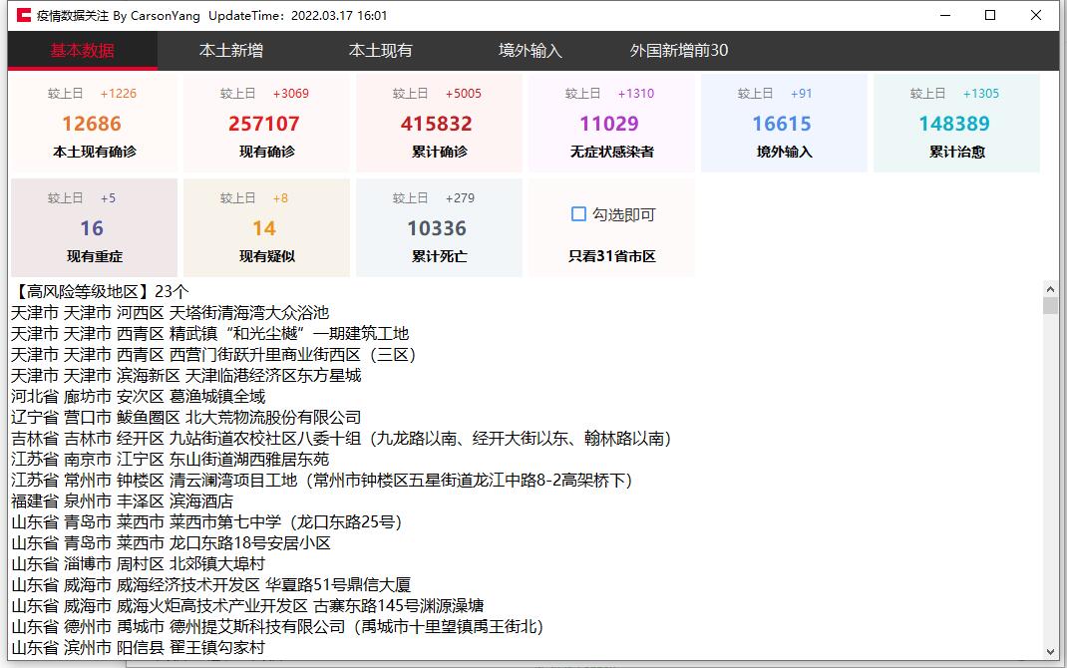Go to the 境外输入 tab
Image resolution: width=1067 pixels, height=668 pixels.
pyautogui.click(x=531, y=51)
